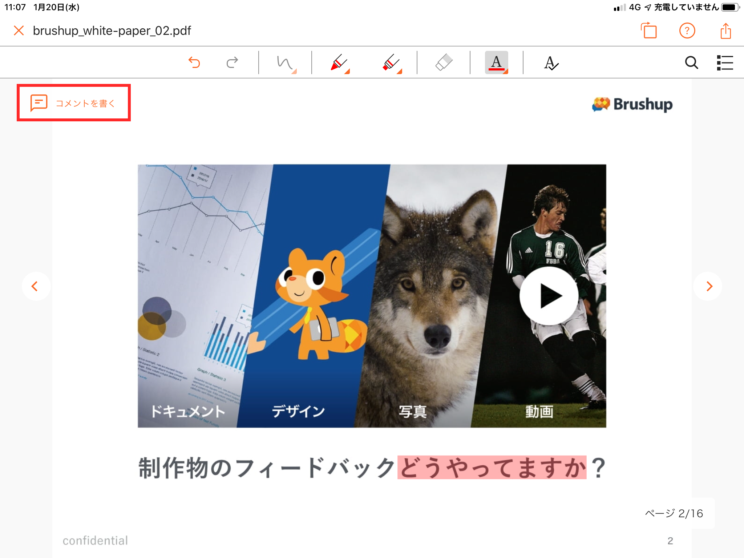The height and width of the screenshot is (558, 744).
Task: Toggle the text underline highlight tool
Action: 496,62
